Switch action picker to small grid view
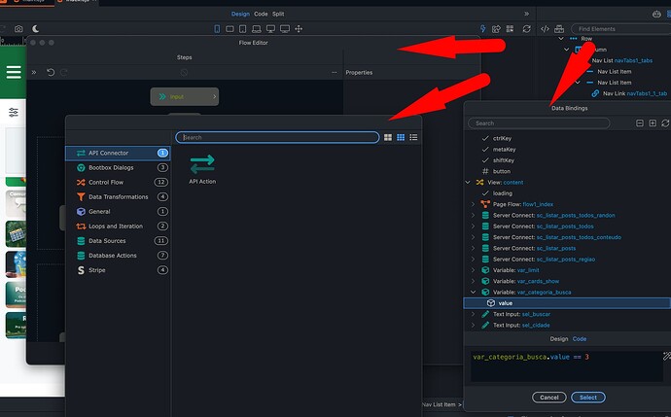The height and width of the screenshot is (417, 671). click(401, 137)
